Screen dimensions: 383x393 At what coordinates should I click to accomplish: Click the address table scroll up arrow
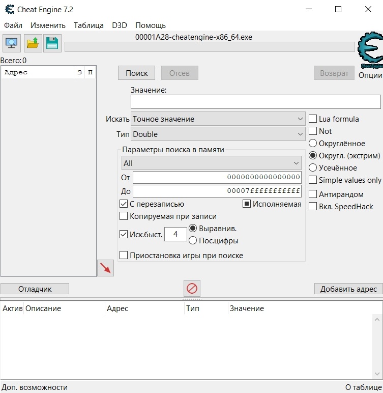377,320
